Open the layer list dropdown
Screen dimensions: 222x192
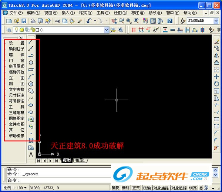107,30
